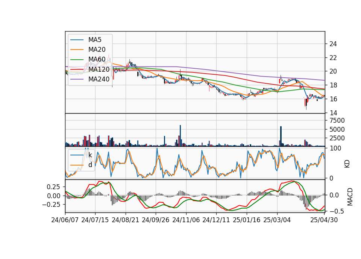Click the MACD right axis value −0.5
This screenshot has height=259, width=361.
337,211
